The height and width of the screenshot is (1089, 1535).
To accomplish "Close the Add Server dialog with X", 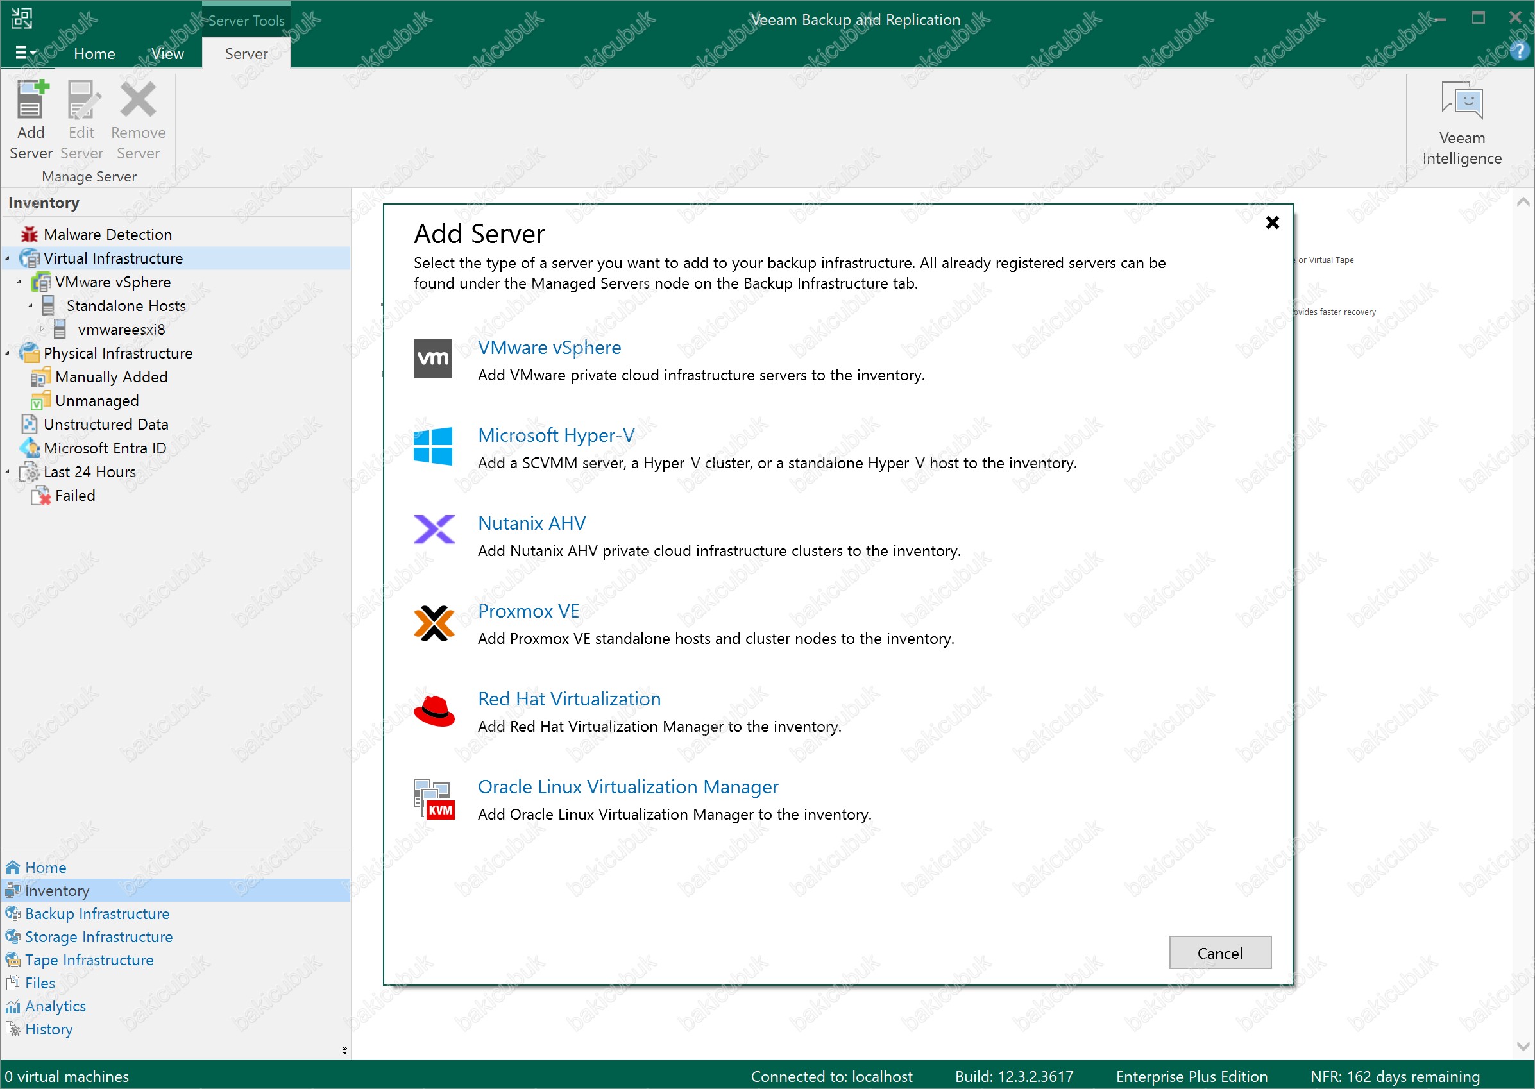I will (1272, 223).
